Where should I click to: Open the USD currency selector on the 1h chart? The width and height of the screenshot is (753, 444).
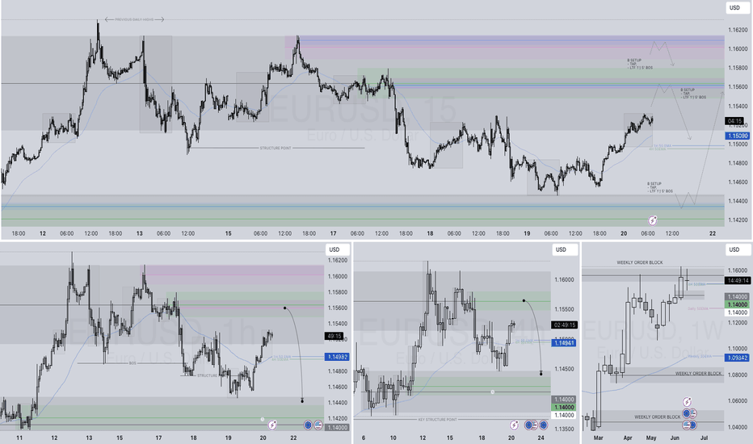point(337,249)
